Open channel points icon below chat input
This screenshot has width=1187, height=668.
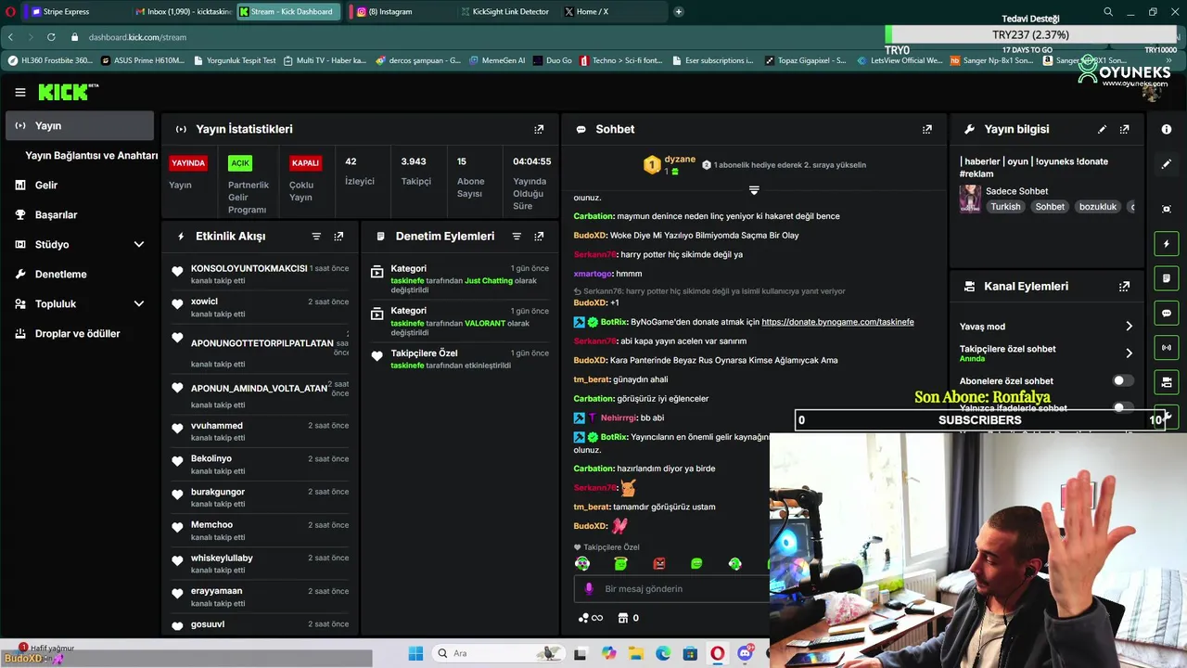click(590, 618)
